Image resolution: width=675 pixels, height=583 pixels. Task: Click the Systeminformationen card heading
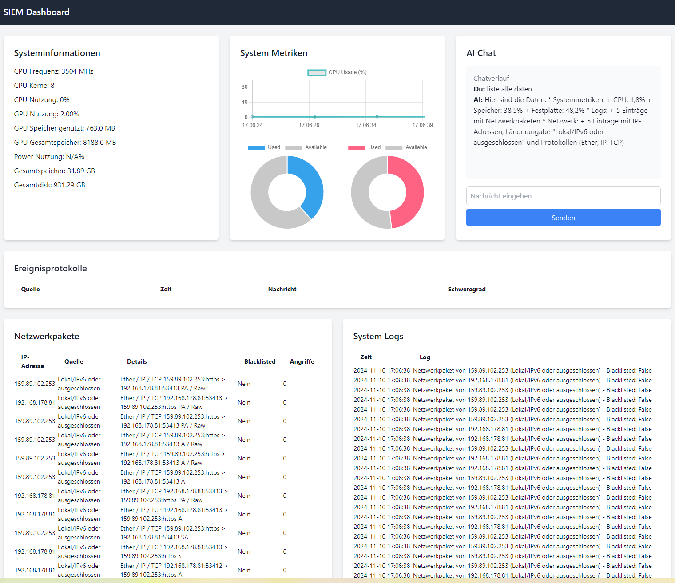pos(57,53)
